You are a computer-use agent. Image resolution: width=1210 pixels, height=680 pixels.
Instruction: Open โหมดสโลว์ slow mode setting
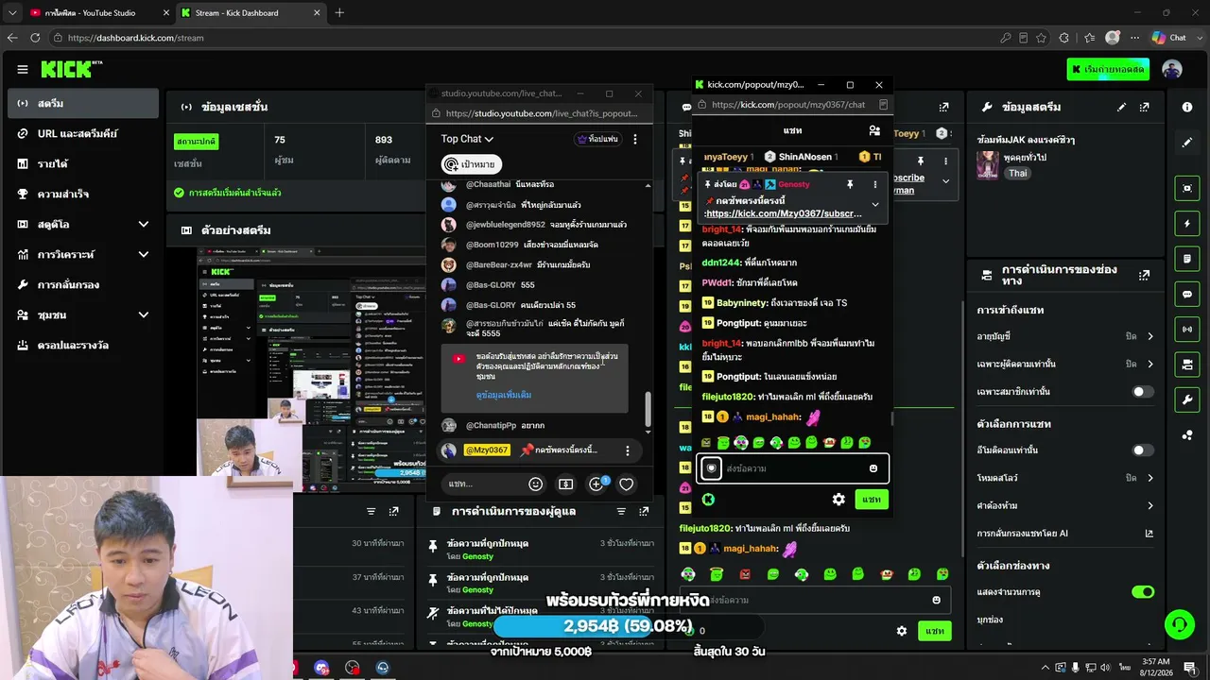click(1065, 478)
